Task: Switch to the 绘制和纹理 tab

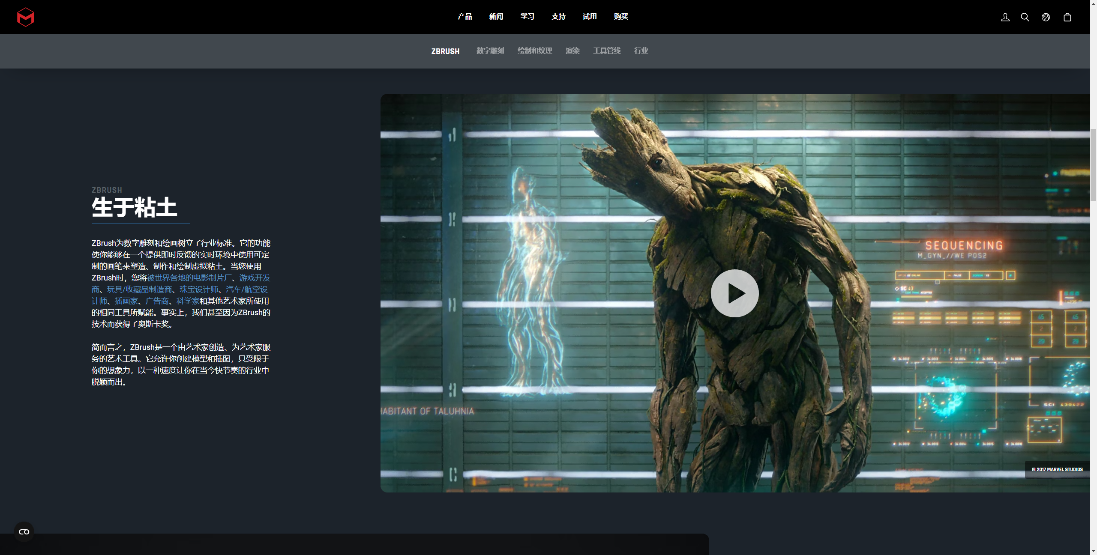Action: point(535,51)
